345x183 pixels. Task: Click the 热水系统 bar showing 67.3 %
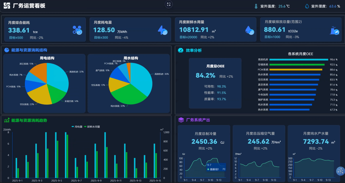click(x=290, y=110)
